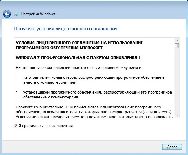The width and height of the screenshot is (188, 155).
Task: Click the license text scrollbar up arrow
Action: (x=177, y=40)
